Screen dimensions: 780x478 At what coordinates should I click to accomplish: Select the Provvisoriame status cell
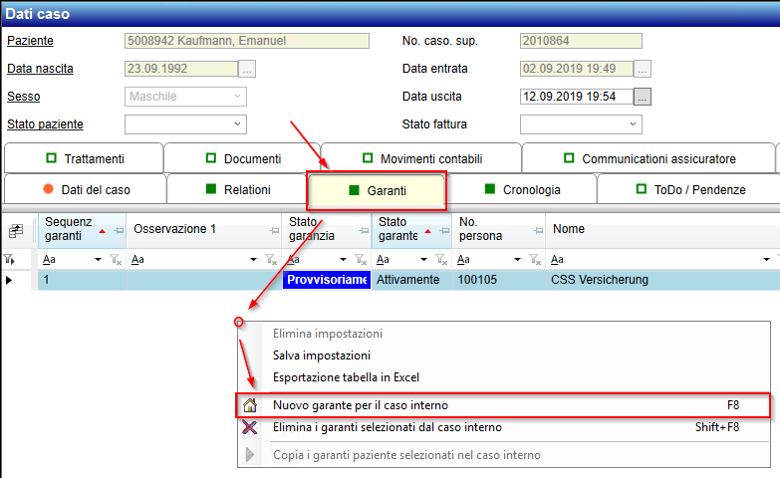[327, 280]
